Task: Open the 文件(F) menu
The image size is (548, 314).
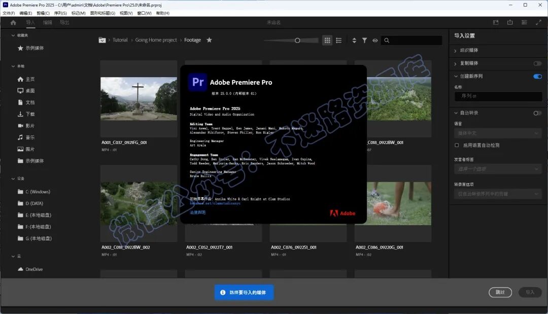Action: tap(9, 13)
